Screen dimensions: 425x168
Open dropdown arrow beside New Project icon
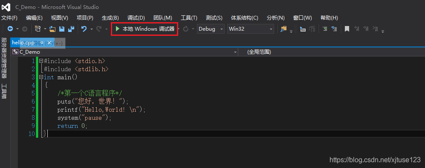click(x=45, y=29)
